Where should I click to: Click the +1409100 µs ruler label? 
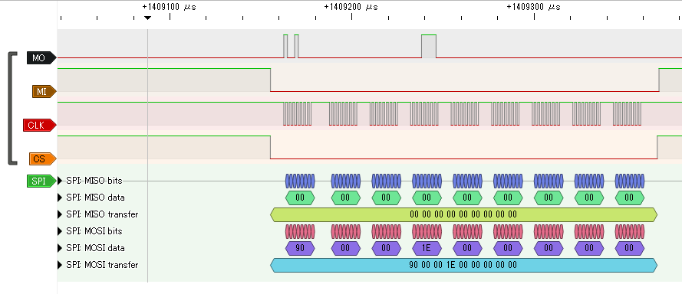(169, 7)
